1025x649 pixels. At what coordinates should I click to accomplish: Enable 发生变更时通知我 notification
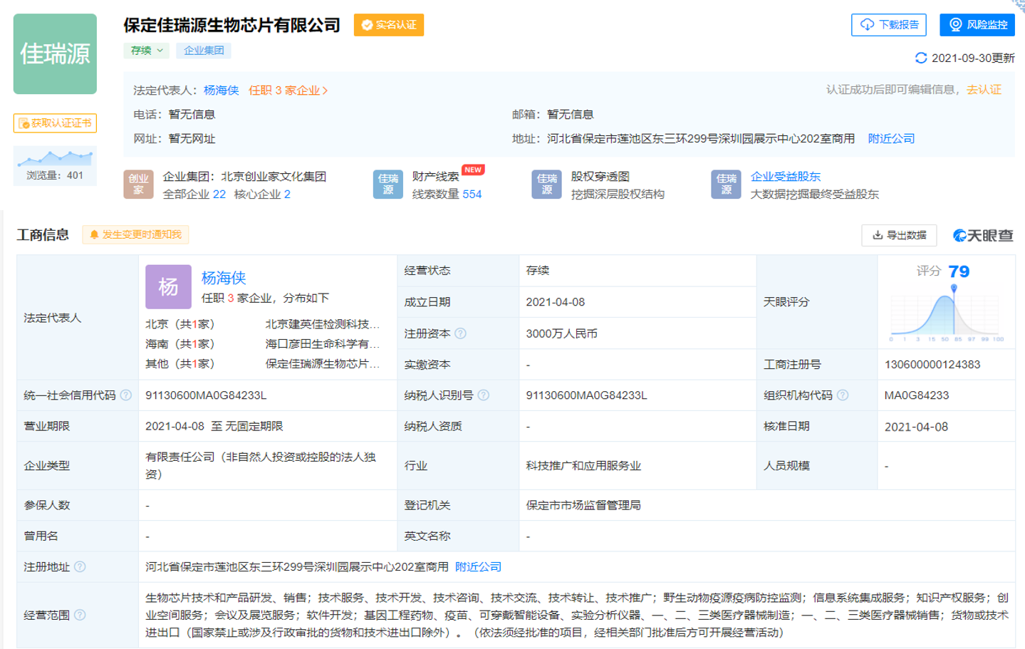(135, 234)
